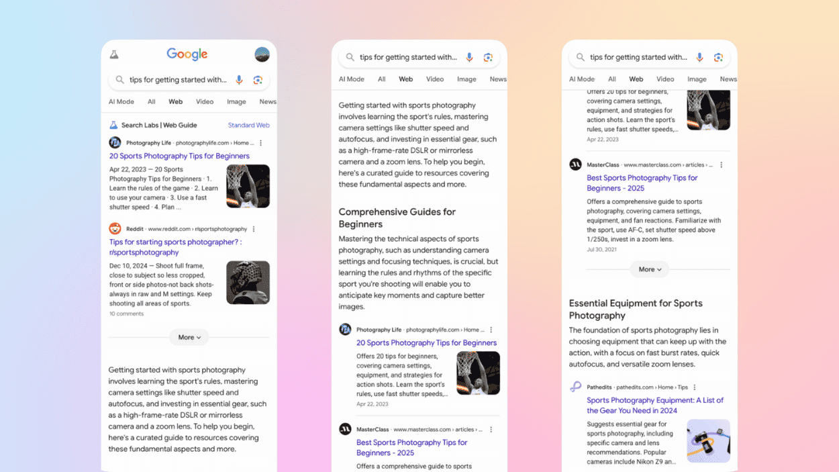This screenshot has width=839, height=472.
Task: Switch to the AI Mode tab in the right phone
Action: [x=582, y=79]
